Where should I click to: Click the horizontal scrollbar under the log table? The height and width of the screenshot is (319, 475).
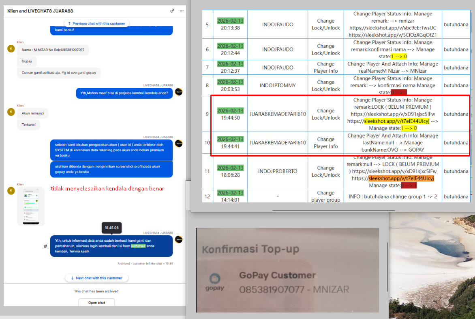[x=334, y=210]
